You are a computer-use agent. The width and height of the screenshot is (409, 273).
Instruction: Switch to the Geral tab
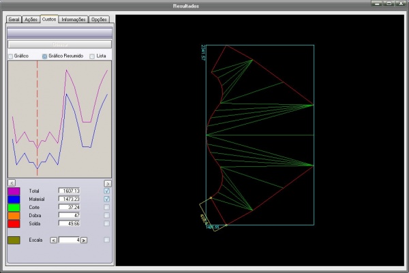14,20
